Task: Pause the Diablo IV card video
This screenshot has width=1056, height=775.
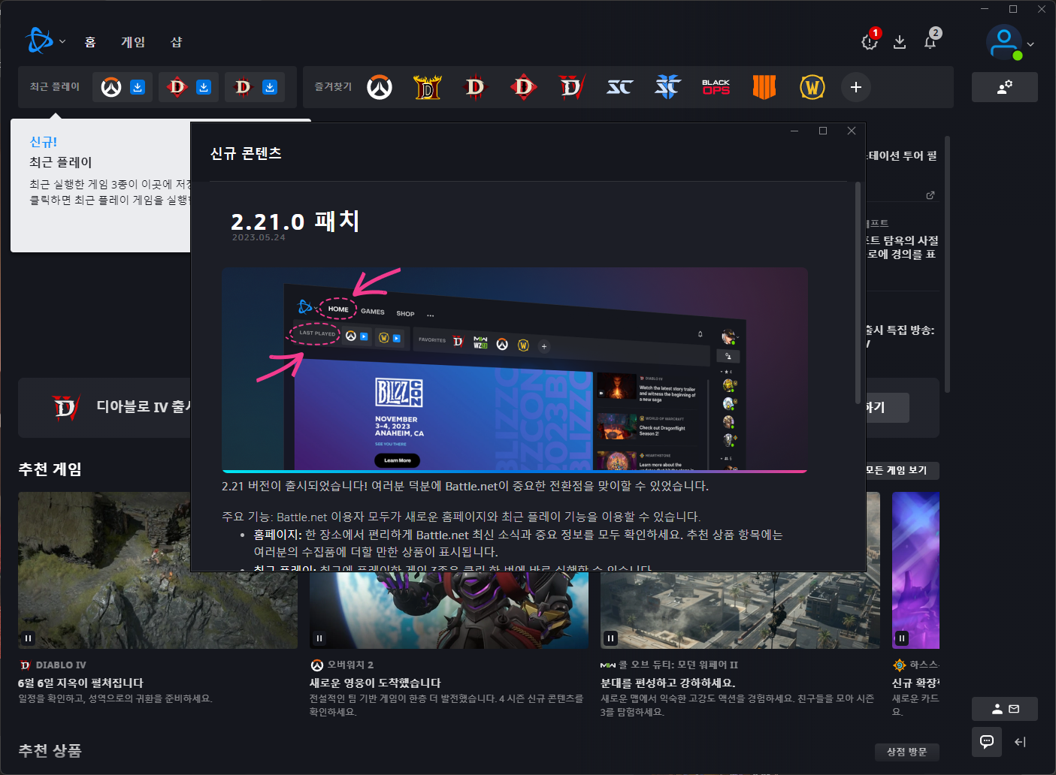Action: point(28,638)
